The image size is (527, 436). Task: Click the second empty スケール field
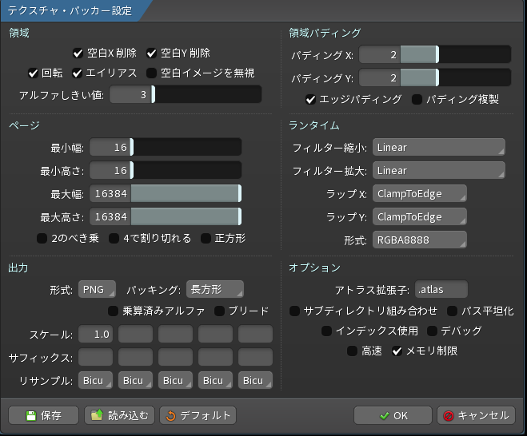135,334
